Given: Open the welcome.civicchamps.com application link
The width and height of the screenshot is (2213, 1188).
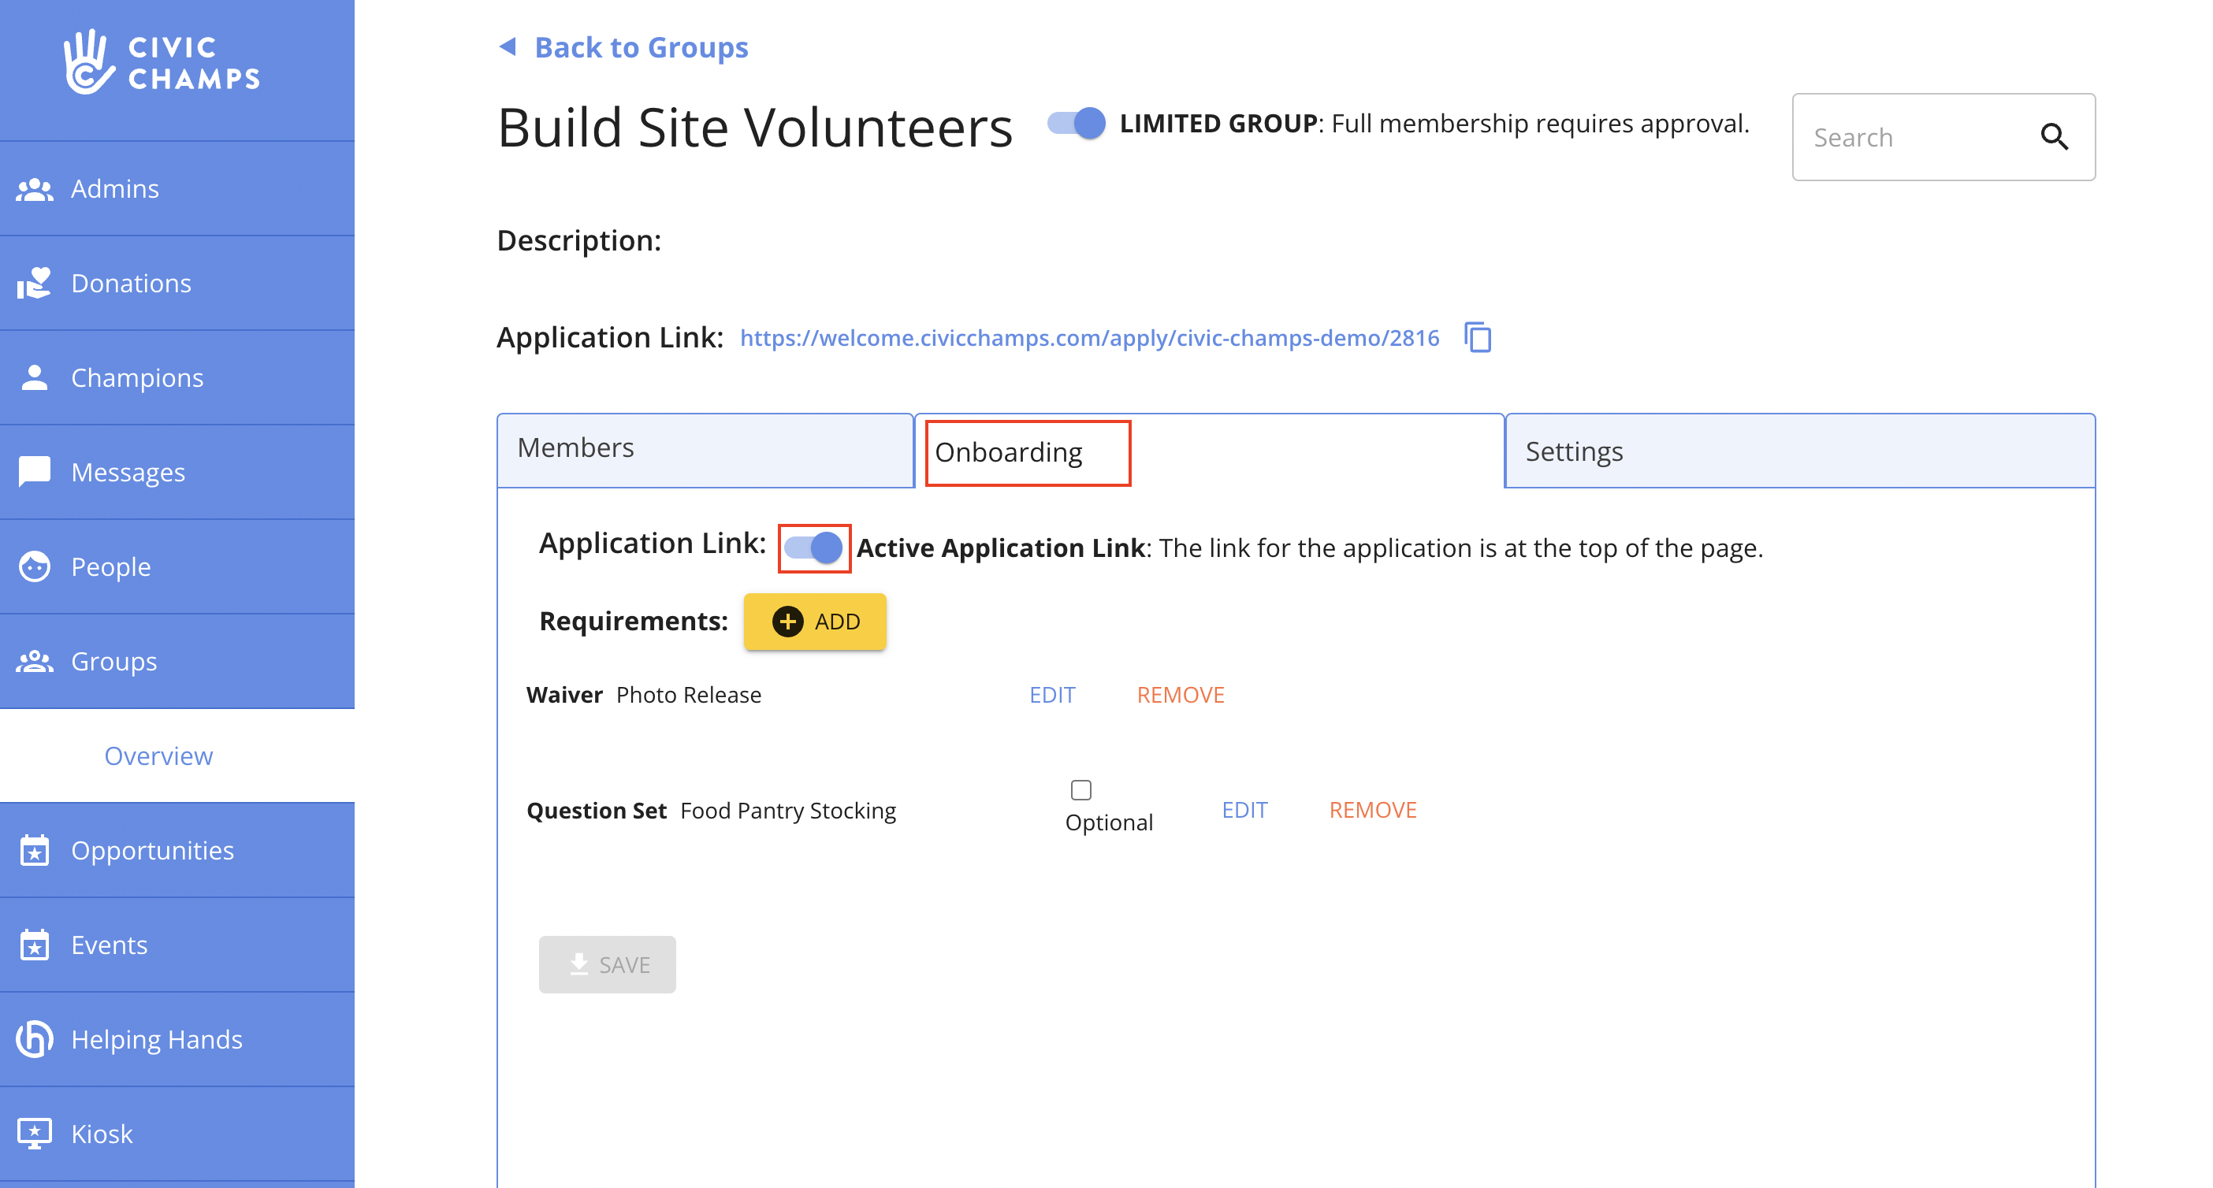Looking at the screenshot, I should click(1089, 338).
